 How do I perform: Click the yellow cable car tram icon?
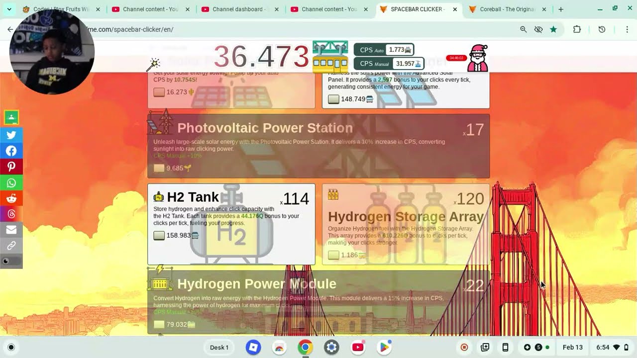click(330, 57)
